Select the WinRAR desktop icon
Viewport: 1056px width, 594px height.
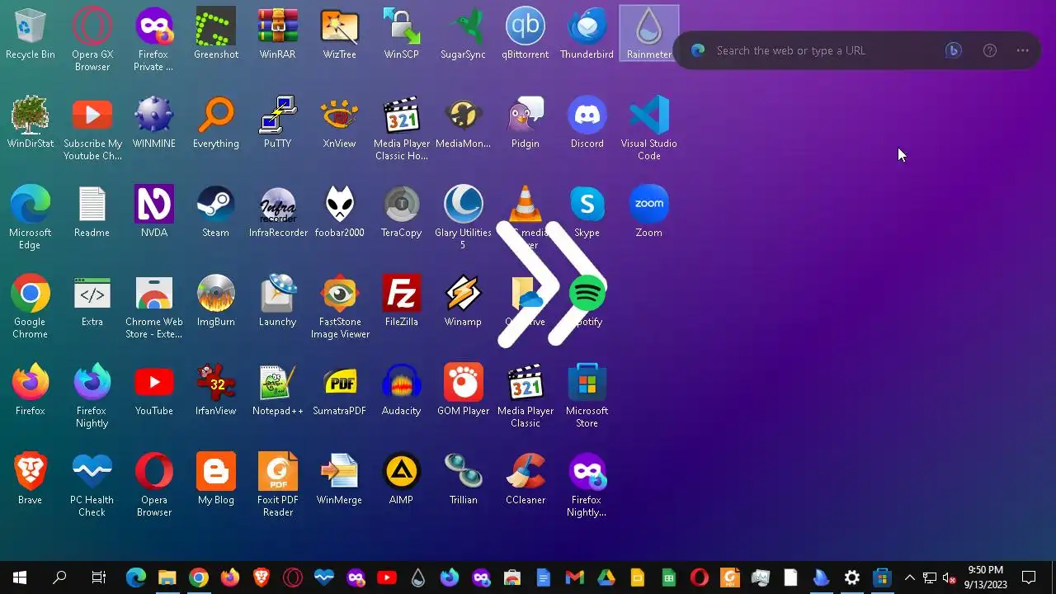pos(277,34)
